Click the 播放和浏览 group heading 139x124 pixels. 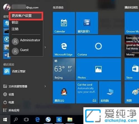click(131, 8)
